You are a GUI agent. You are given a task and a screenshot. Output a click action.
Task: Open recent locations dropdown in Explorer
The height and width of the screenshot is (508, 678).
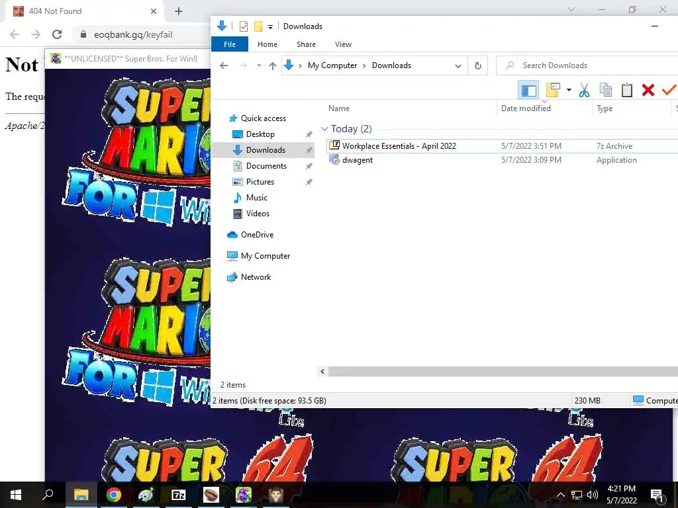pyautogui.click(x=259, y=65)
